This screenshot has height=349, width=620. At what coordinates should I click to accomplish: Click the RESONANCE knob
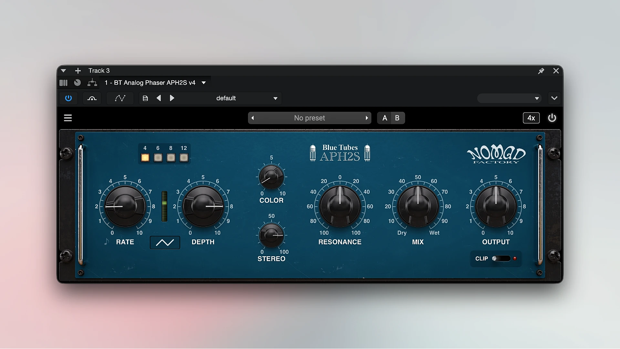click(x=340, y=206)
